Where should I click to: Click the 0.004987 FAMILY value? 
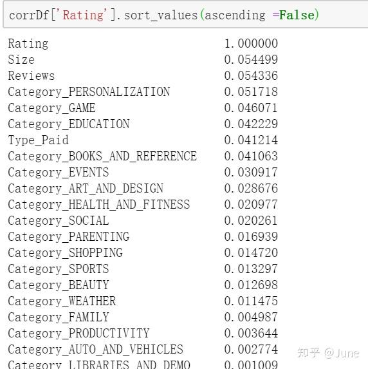(251, 317)
